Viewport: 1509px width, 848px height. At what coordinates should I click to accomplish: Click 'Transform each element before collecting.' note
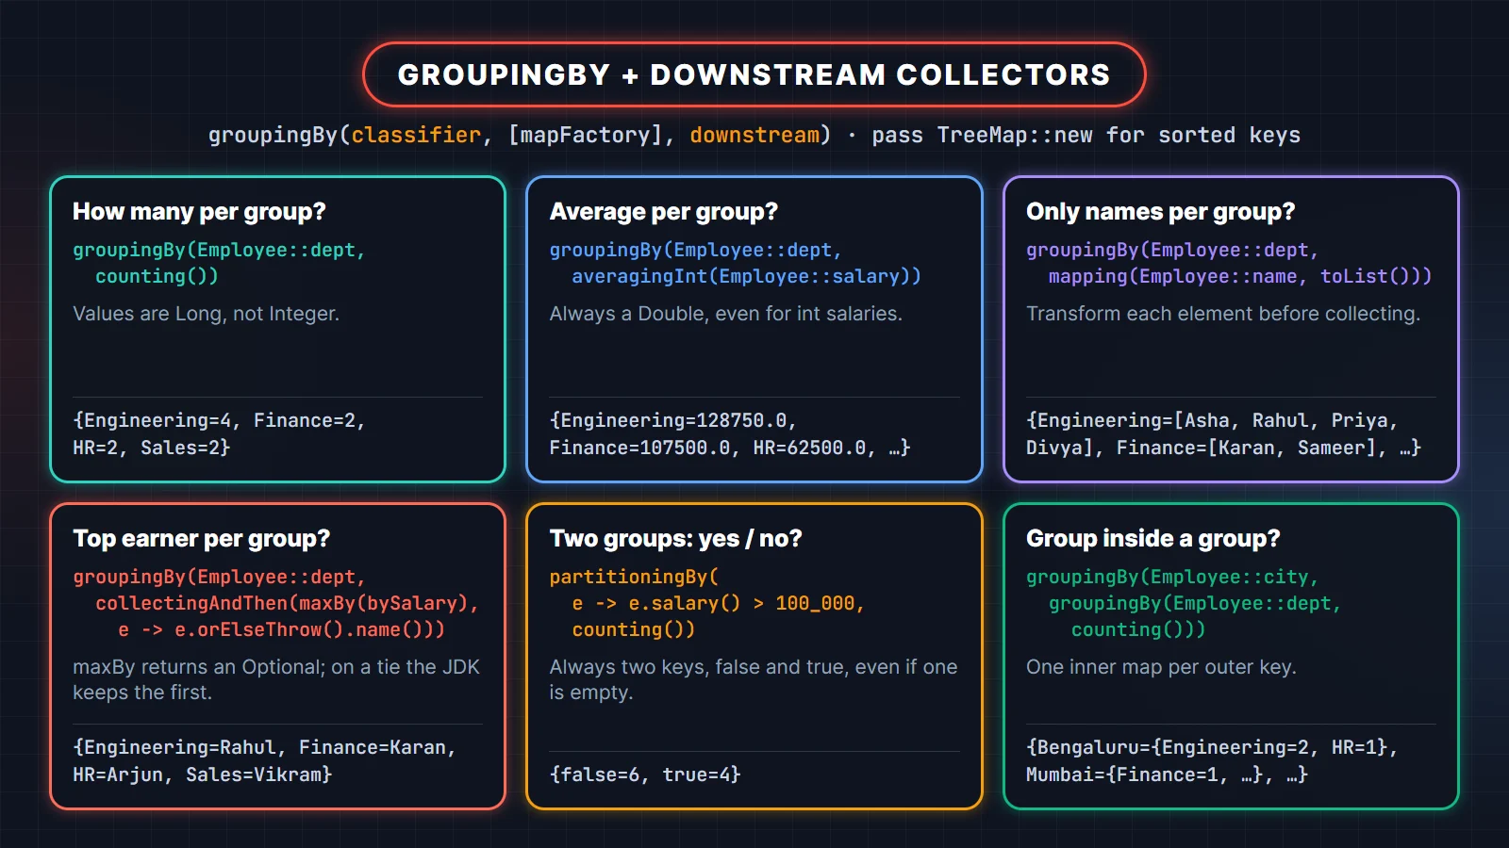tap(1223, 314)
